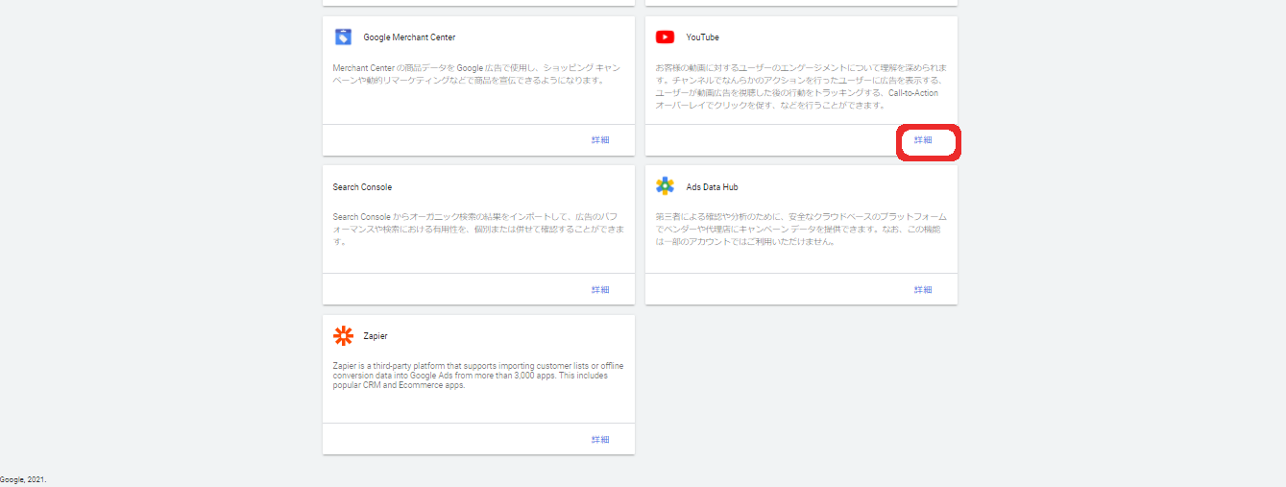Click the Zapier third-party platform description
The height and width of the screenshot is (487, 1286).
click(476, 376)
